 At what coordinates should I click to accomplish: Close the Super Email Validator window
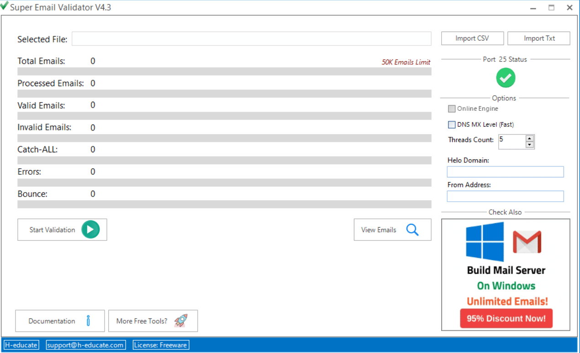click(569, 7)
